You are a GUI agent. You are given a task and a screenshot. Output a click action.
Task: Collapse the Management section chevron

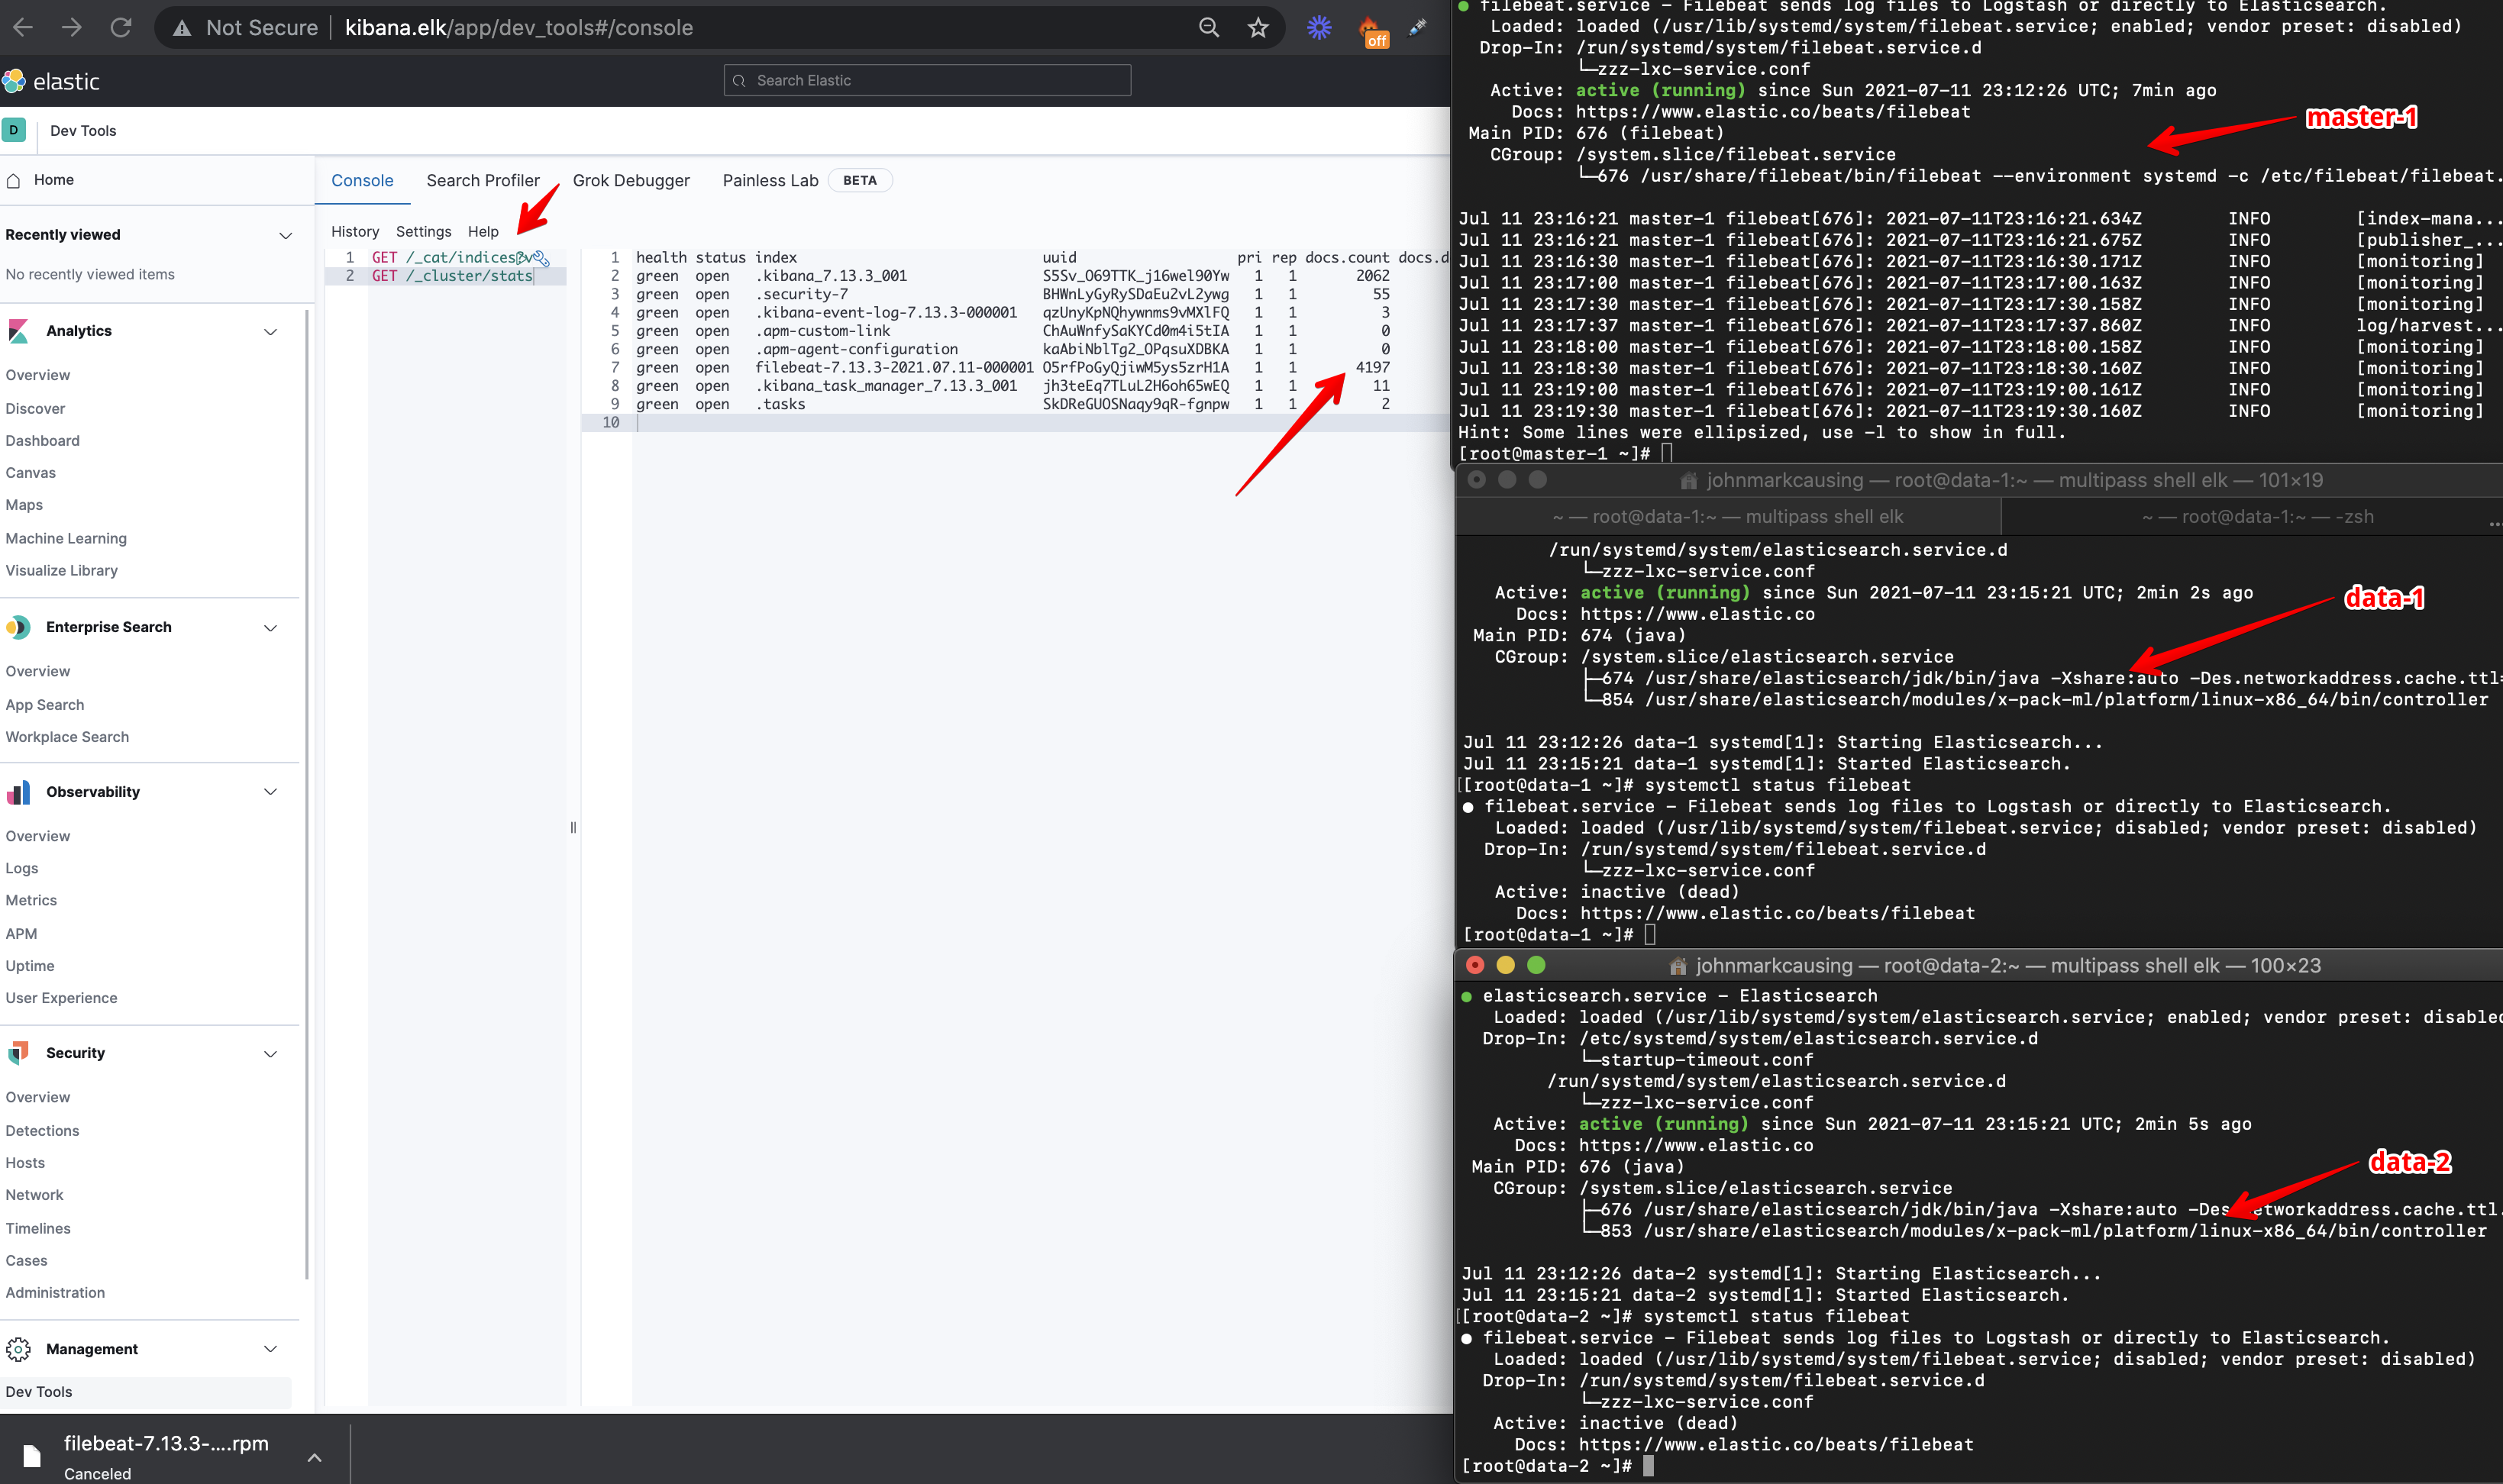point(270,1349)
